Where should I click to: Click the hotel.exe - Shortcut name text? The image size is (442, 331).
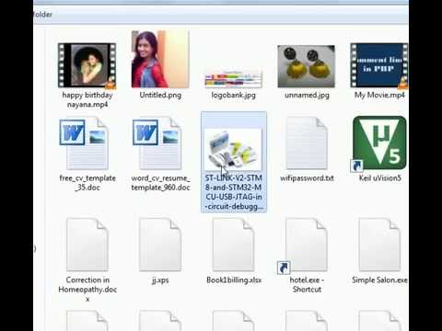307,285
